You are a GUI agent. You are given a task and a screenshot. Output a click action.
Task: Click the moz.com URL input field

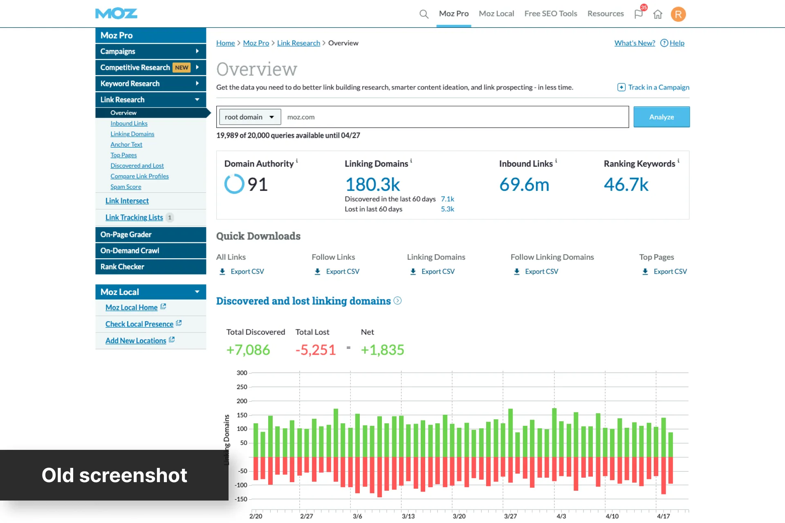455,117
